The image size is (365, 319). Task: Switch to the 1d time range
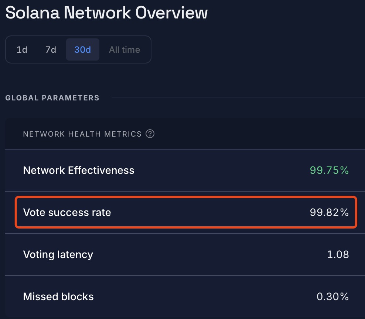(22, 50)
